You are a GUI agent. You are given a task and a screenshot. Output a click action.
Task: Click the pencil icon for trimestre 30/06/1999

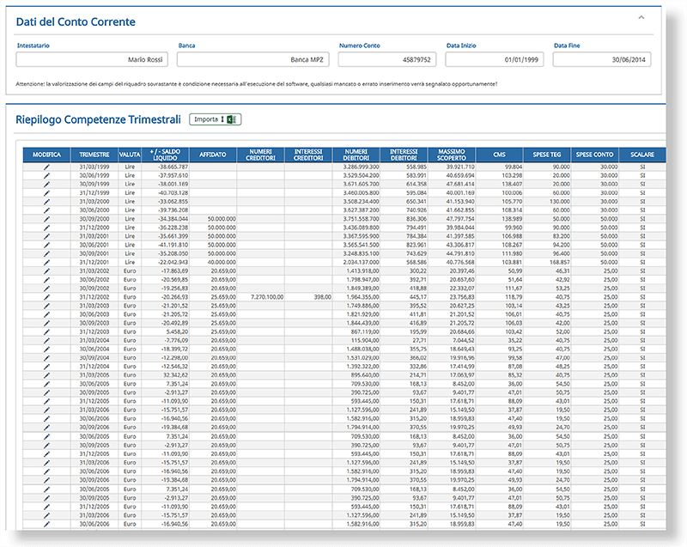coord(46,176)
